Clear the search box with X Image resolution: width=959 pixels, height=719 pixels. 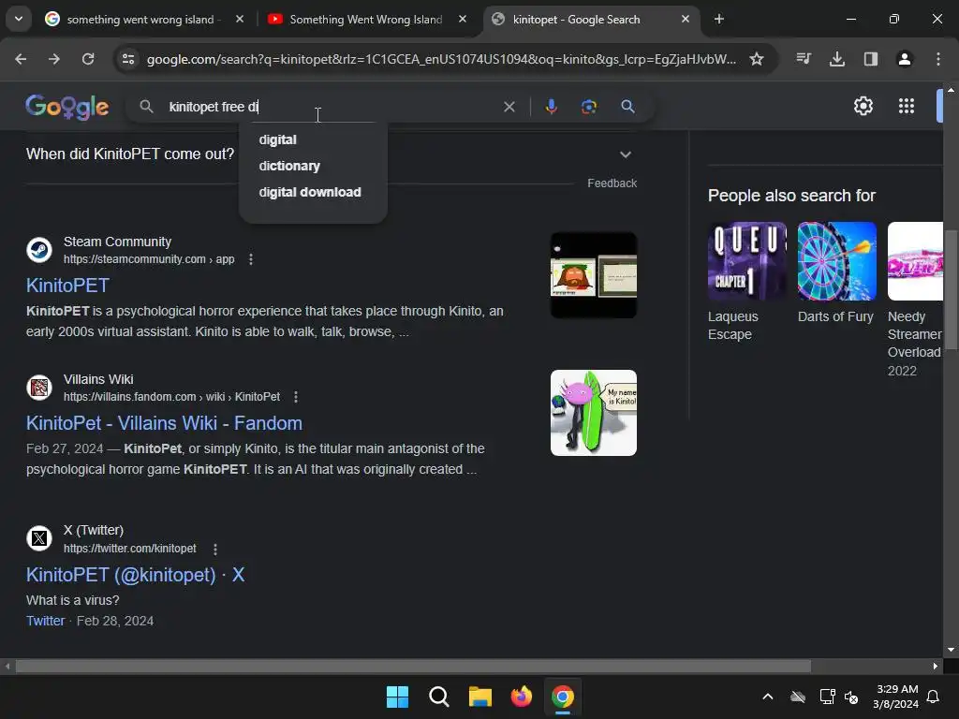pos(509,107)
